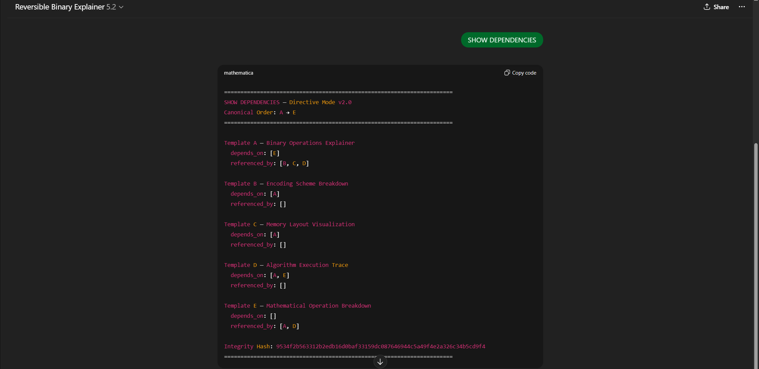Click the Copy code control in the header
The width and height of the screenshot is (759, 369).
[x=520, y=73]
